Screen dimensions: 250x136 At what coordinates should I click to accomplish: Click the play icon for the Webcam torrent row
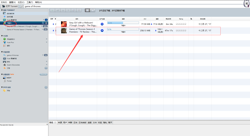(102, 24)
